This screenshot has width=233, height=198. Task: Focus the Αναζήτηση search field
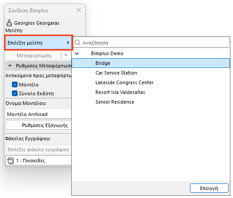click(151, 43)
